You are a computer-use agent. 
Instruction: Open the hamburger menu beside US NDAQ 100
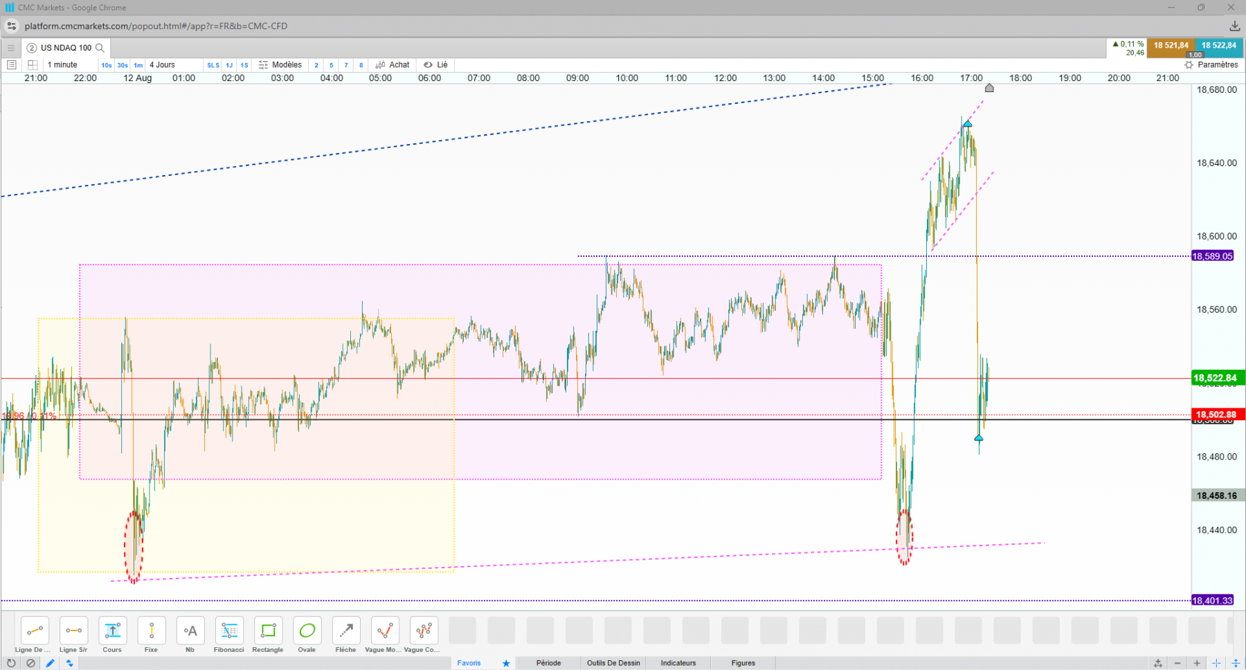(x=10, y=48)
